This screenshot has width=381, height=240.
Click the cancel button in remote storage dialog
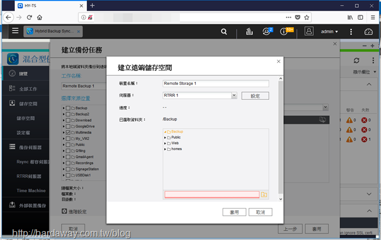[x=260, y=212]
